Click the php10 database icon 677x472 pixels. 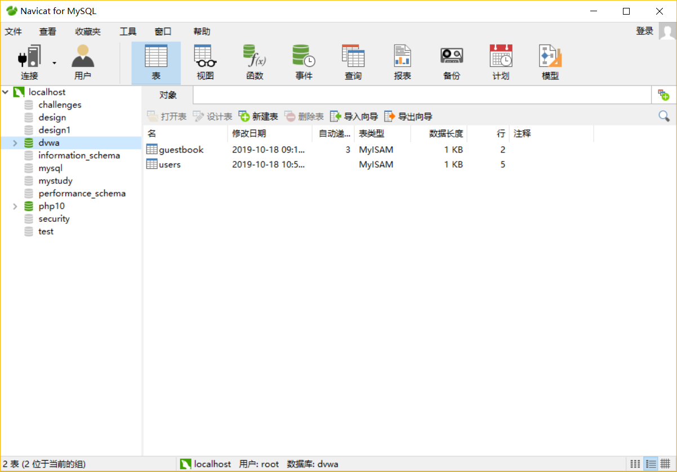click(29, 206)
